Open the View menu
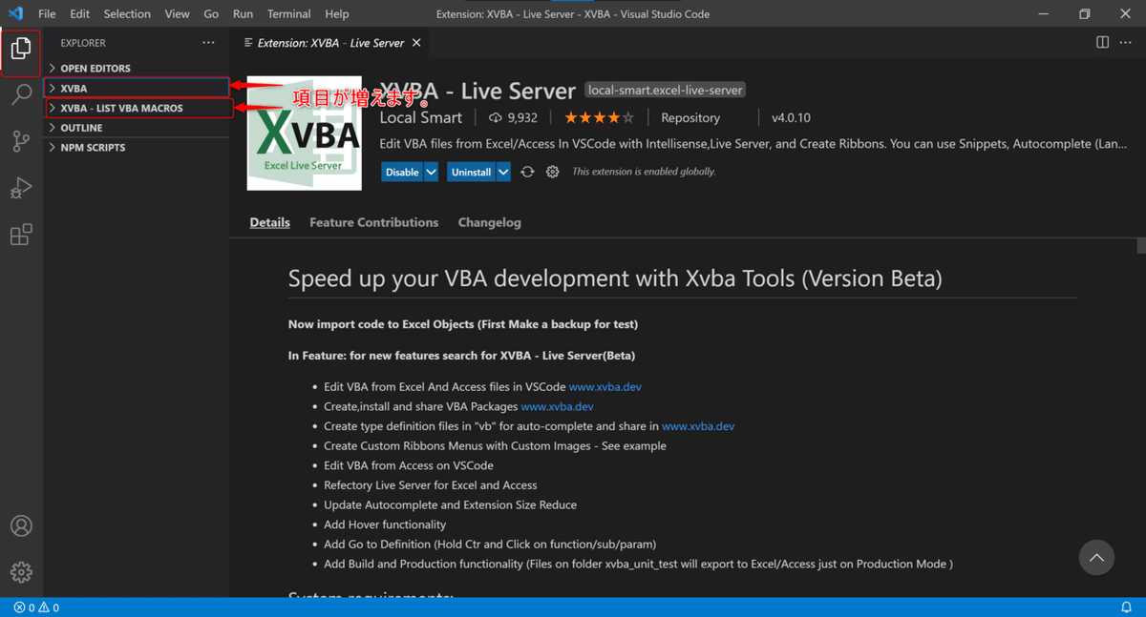 pyautogui.click(x=177, y=14)
